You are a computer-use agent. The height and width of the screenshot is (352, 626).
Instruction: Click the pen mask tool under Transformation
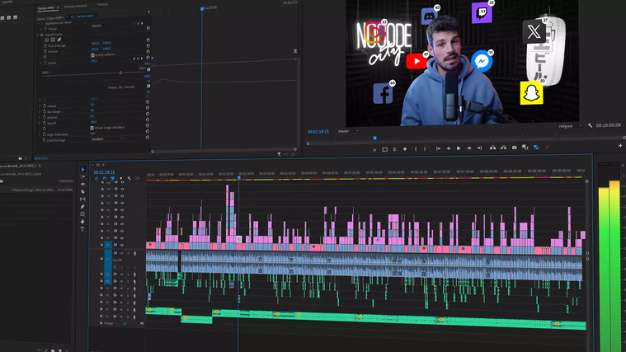59,40
